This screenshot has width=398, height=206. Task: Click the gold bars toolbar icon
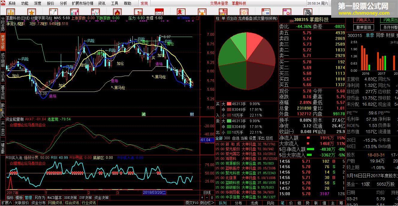(x=11, y=12)
